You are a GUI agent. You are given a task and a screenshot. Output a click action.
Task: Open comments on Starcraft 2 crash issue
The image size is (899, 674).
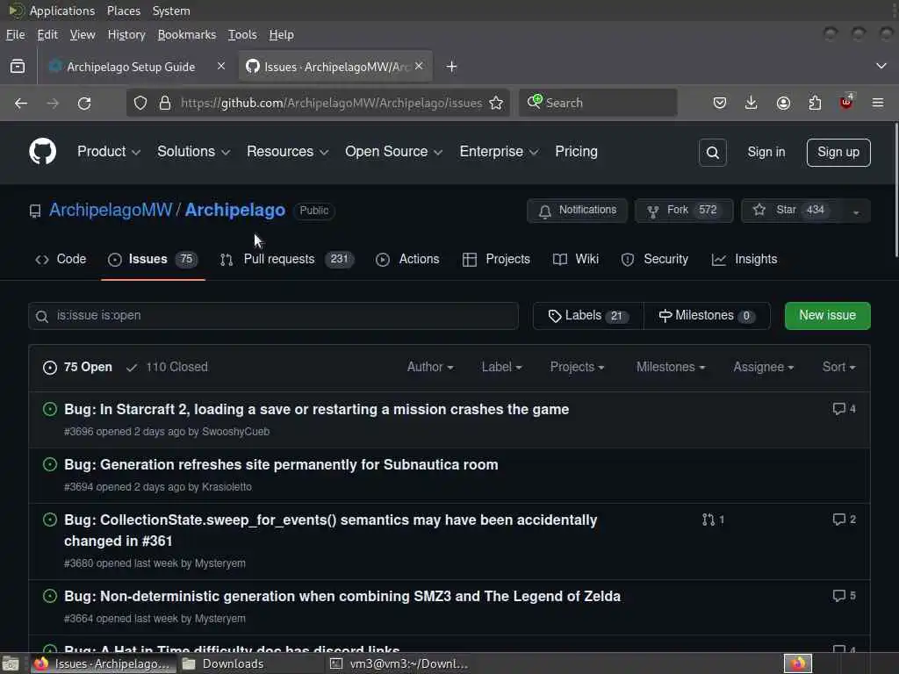844,409
